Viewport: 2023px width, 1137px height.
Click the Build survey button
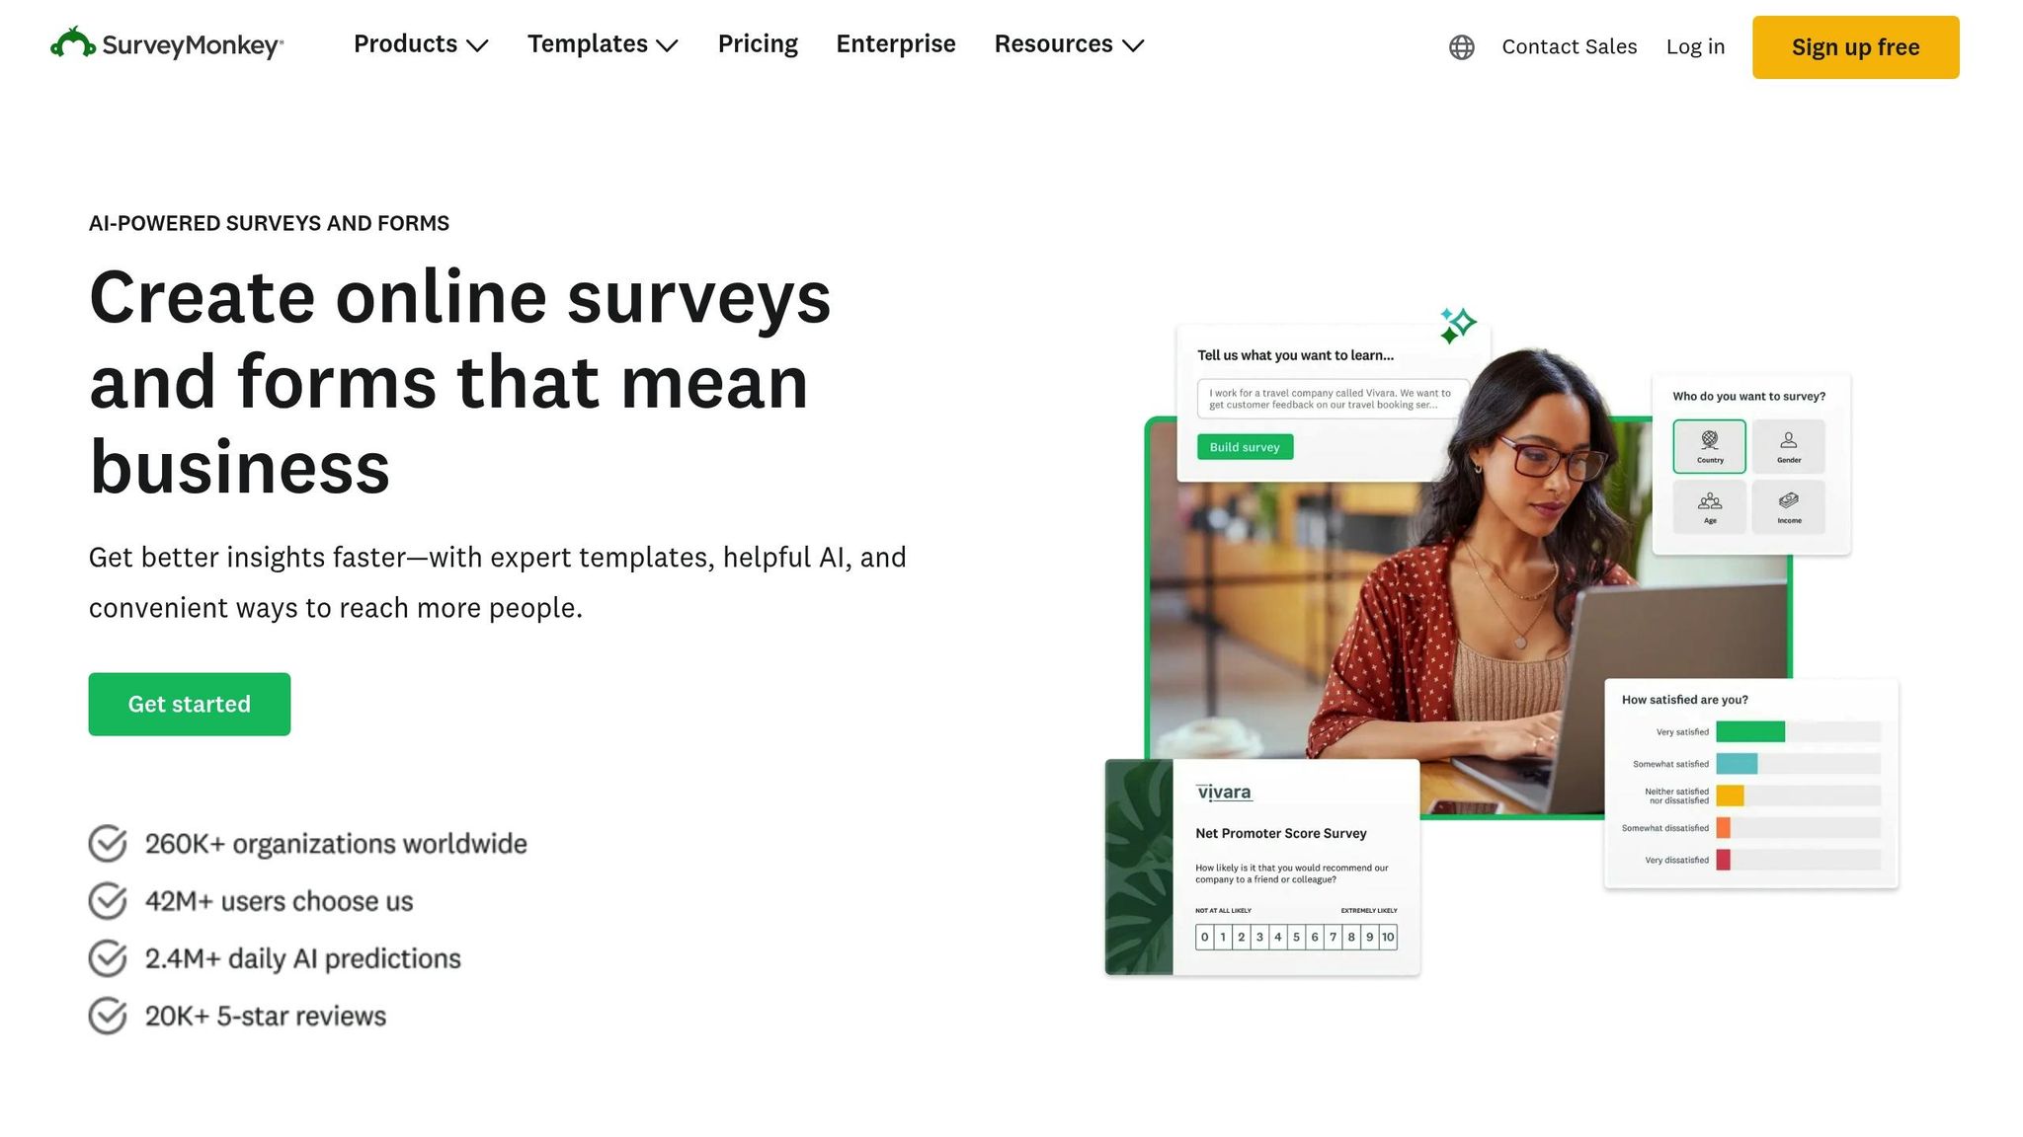[1245, 447]
